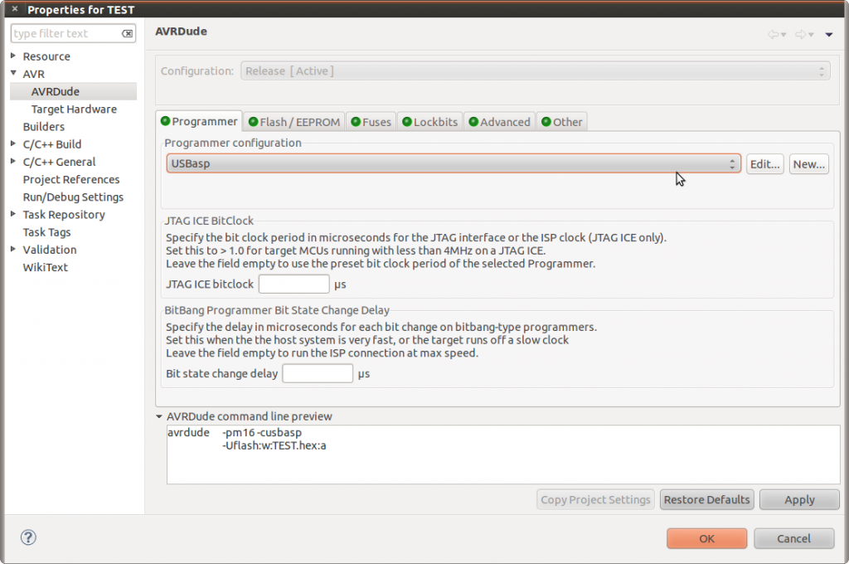Click the Restore Defaults button
849x564 pixels.
click(x=706, y=499)
